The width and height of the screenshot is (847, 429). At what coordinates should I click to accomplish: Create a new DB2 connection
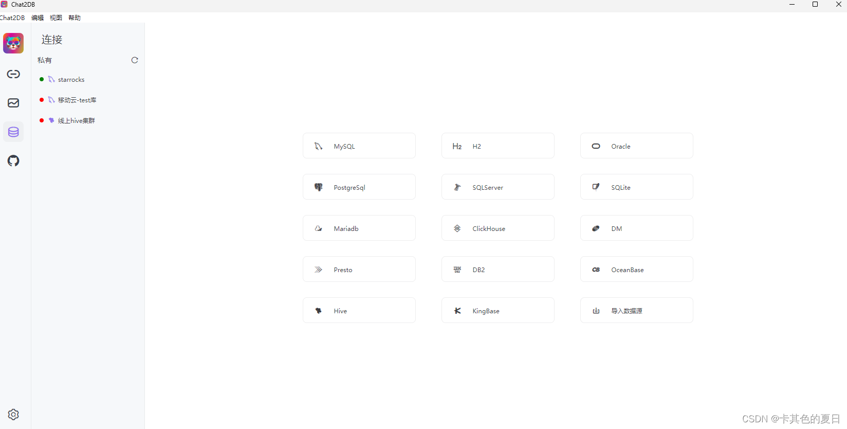(x=498, y=269)
